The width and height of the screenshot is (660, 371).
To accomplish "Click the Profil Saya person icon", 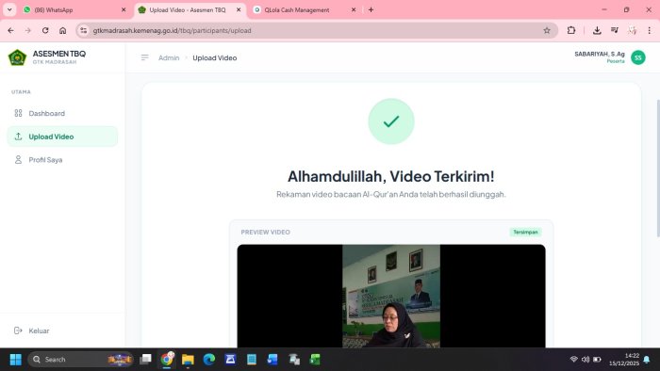I will [18, 160].
